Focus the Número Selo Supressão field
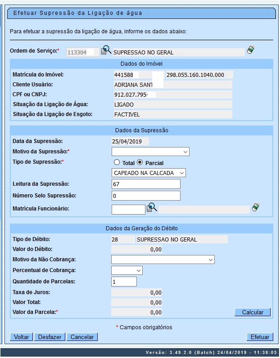 tap(146, 196)
